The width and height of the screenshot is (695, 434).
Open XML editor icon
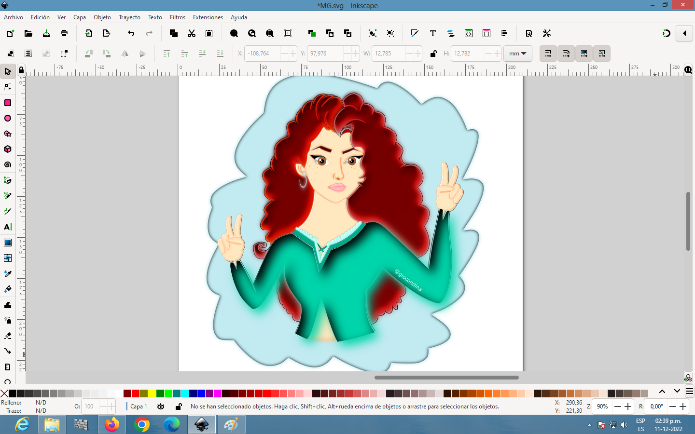click(x=469, y=33)
